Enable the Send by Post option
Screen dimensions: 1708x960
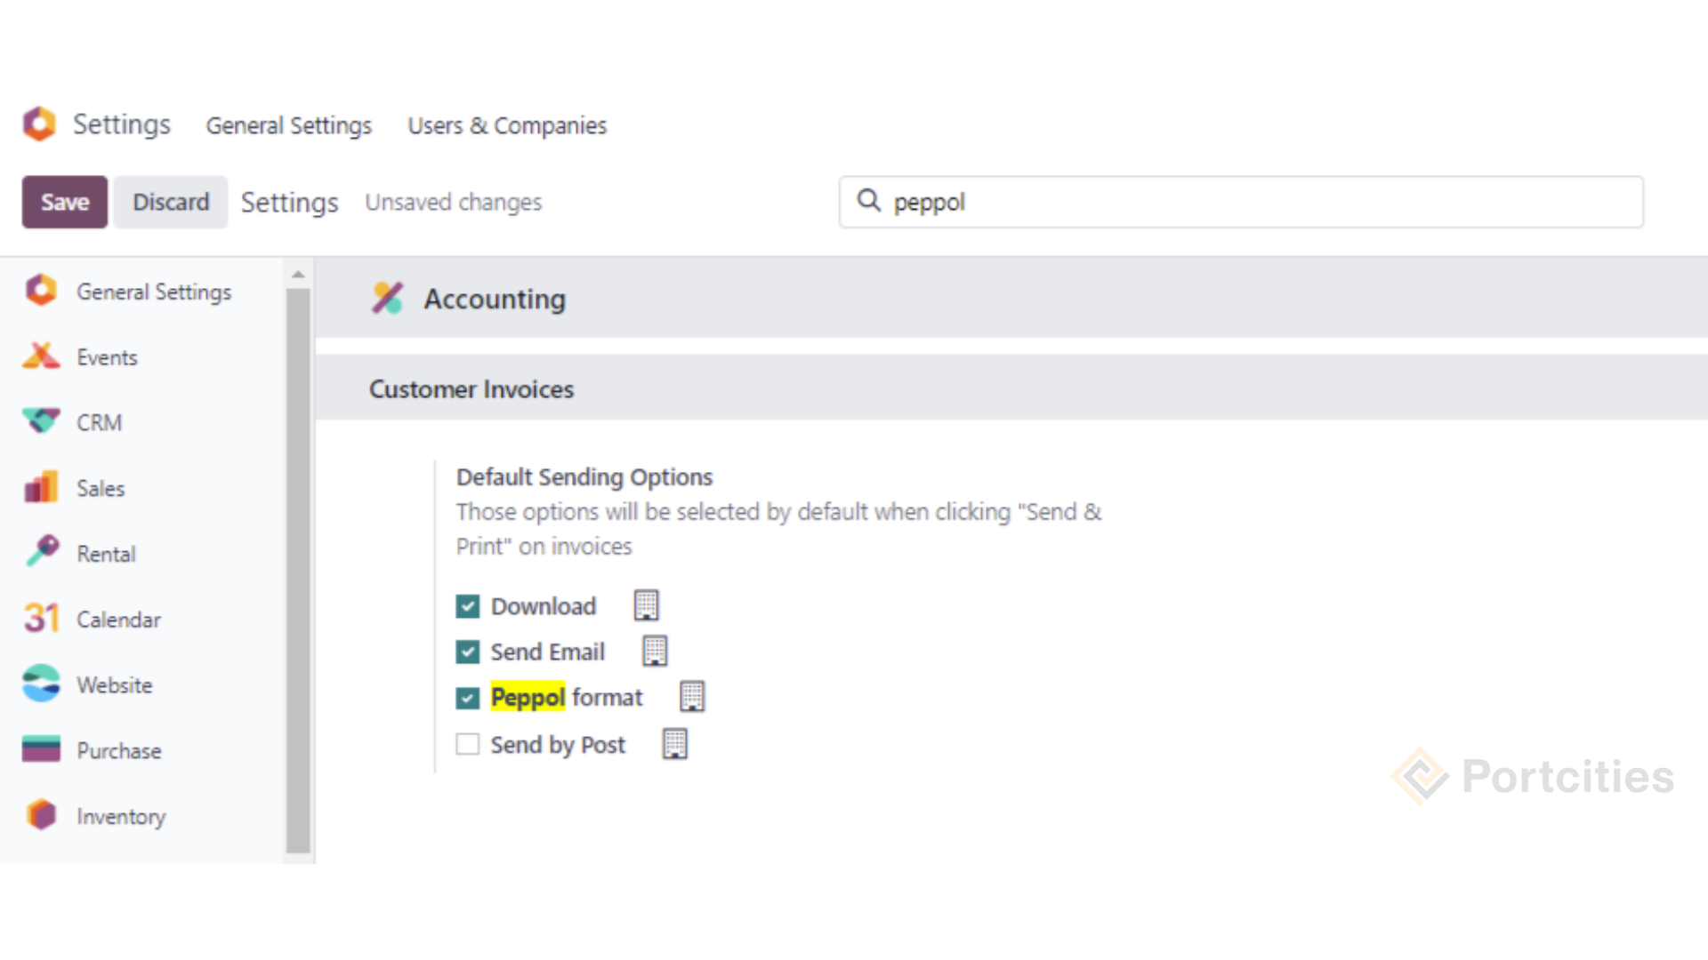468,744
